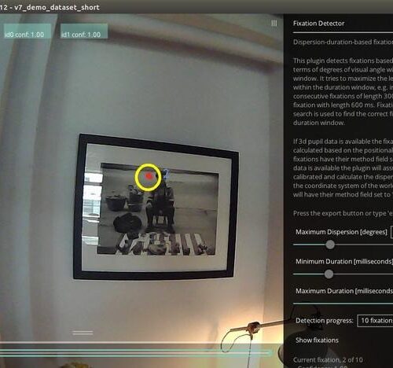This screenshot has width=393, height=368.
Task: Select the id1 confidence graph
Action: pyautogui.click(x=84, y=31)
